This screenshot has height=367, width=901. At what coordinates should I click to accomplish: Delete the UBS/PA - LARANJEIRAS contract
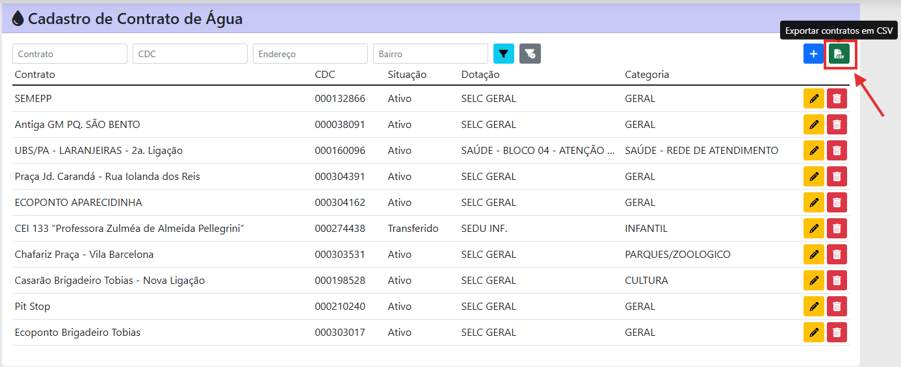837,151
